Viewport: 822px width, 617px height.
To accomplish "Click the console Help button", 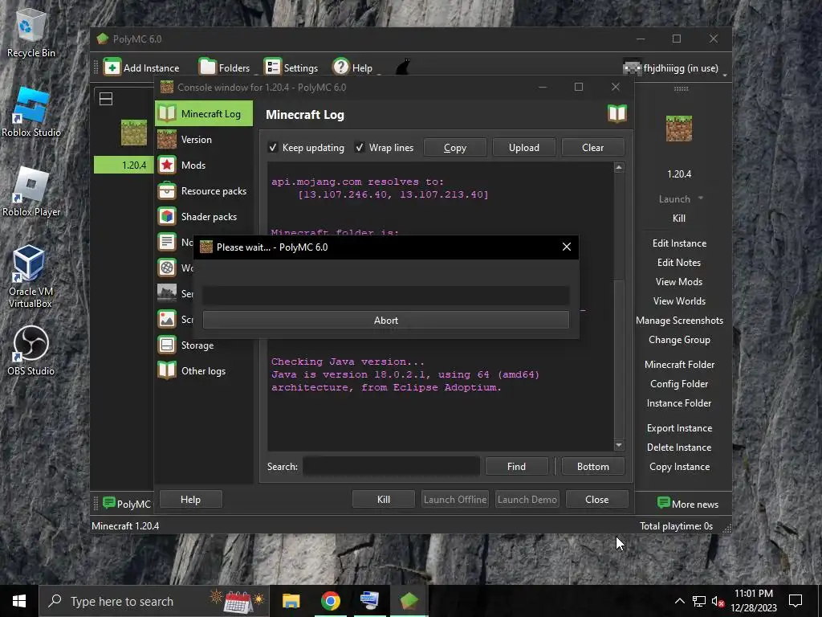I will pyautogui.click(x=190, y=500).
